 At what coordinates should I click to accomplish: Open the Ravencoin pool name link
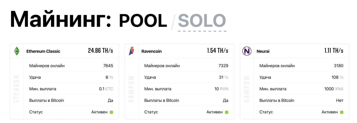click(151, 51)
